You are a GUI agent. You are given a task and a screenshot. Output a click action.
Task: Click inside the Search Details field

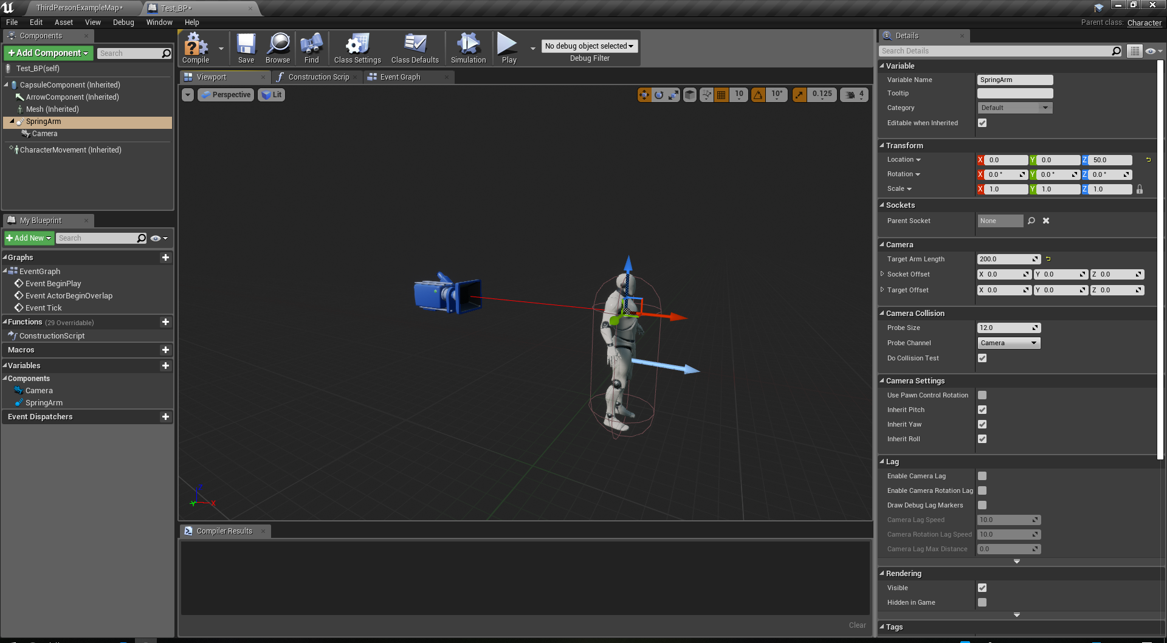tap(997, 50)
